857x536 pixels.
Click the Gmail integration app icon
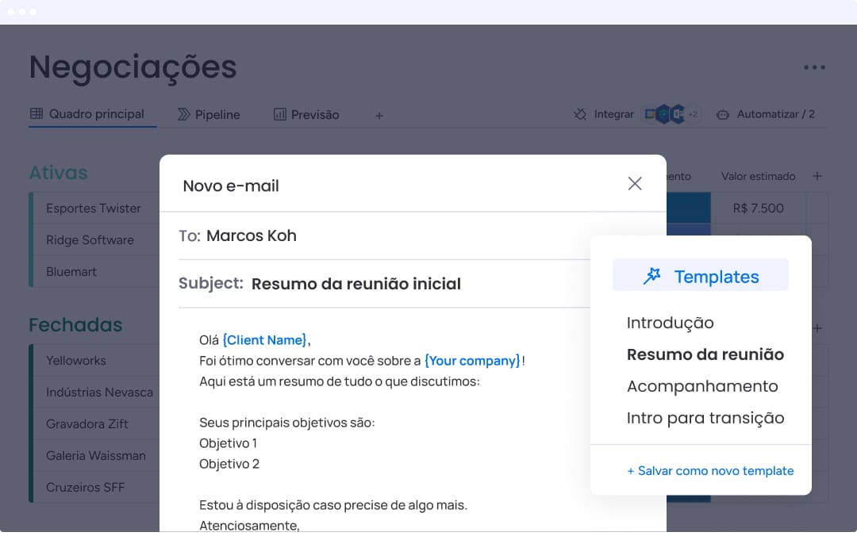click(651, 113)
